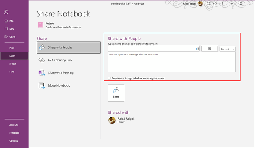Tick Require user to sign in checkbox
Image resolution: width=255 pixels, height=148 pixels.
tap(109, 78)
